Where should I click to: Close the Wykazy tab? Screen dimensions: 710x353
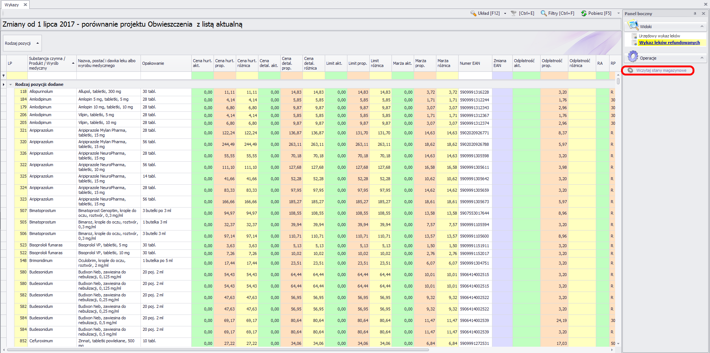[25, 5]
